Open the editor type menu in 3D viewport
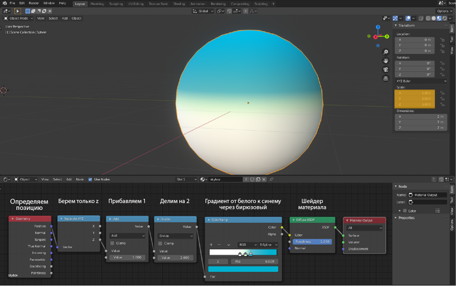Screen dimensions: 456x286 click(7, 11)
